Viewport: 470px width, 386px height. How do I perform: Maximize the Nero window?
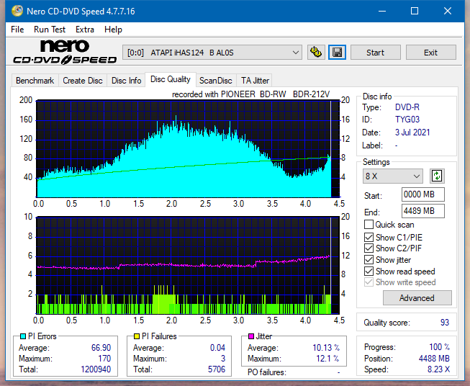coord(415,11)
